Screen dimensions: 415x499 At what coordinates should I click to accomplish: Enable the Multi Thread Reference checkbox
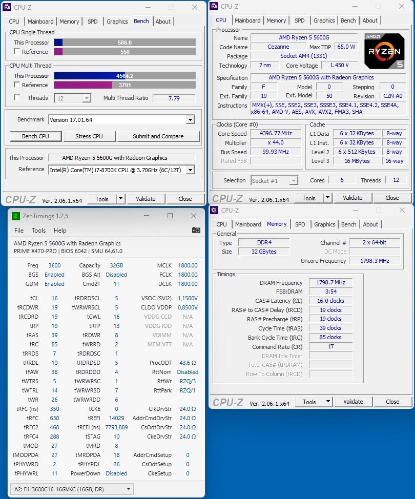pos(17,85)
